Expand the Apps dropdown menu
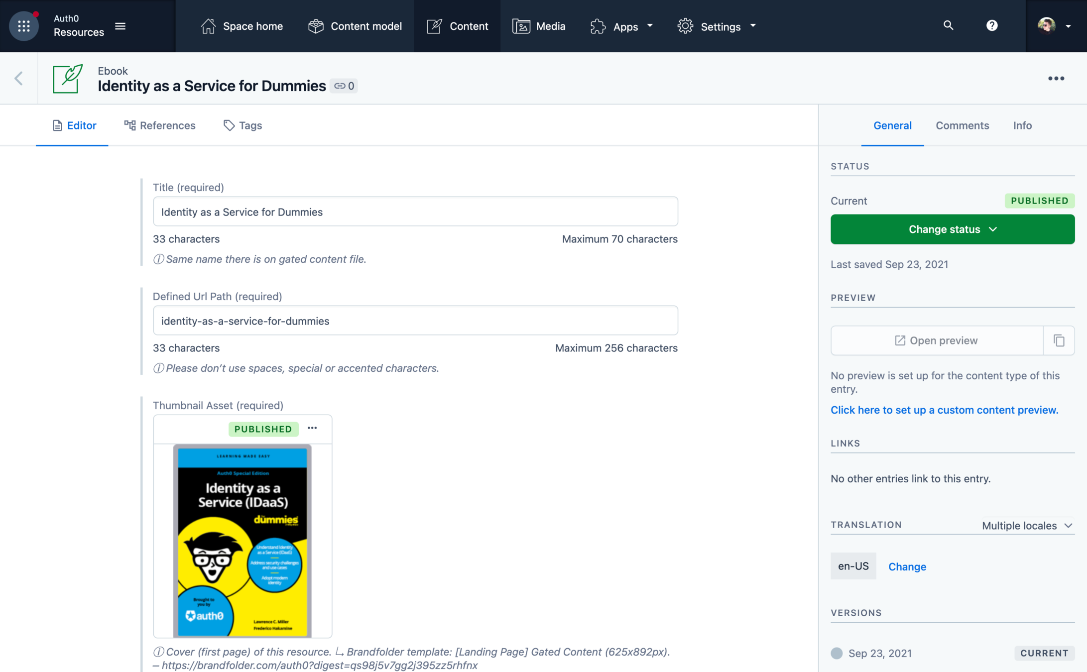 (x=621, y=26)
